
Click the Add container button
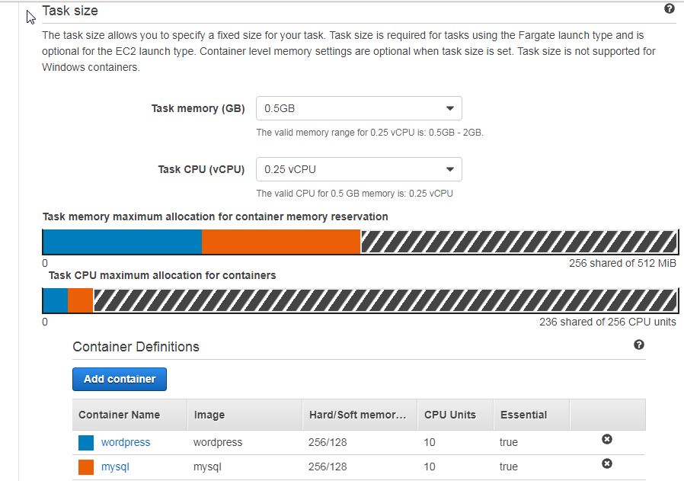coord(120,379)
